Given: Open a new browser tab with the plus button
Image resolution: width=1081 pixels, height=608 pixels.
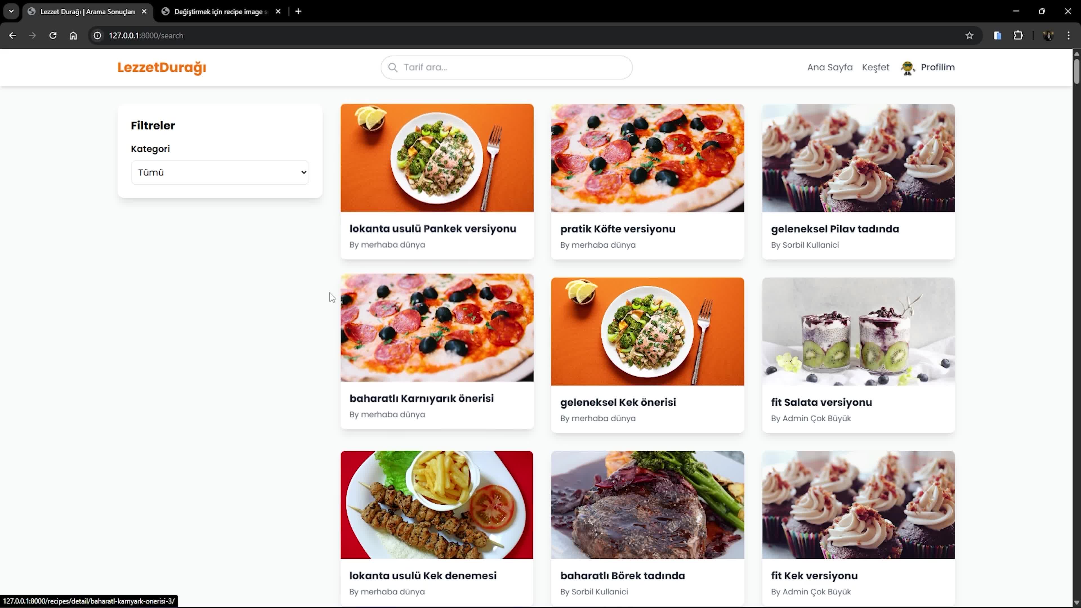Looking at the screenshot, I should coord(298,11).
